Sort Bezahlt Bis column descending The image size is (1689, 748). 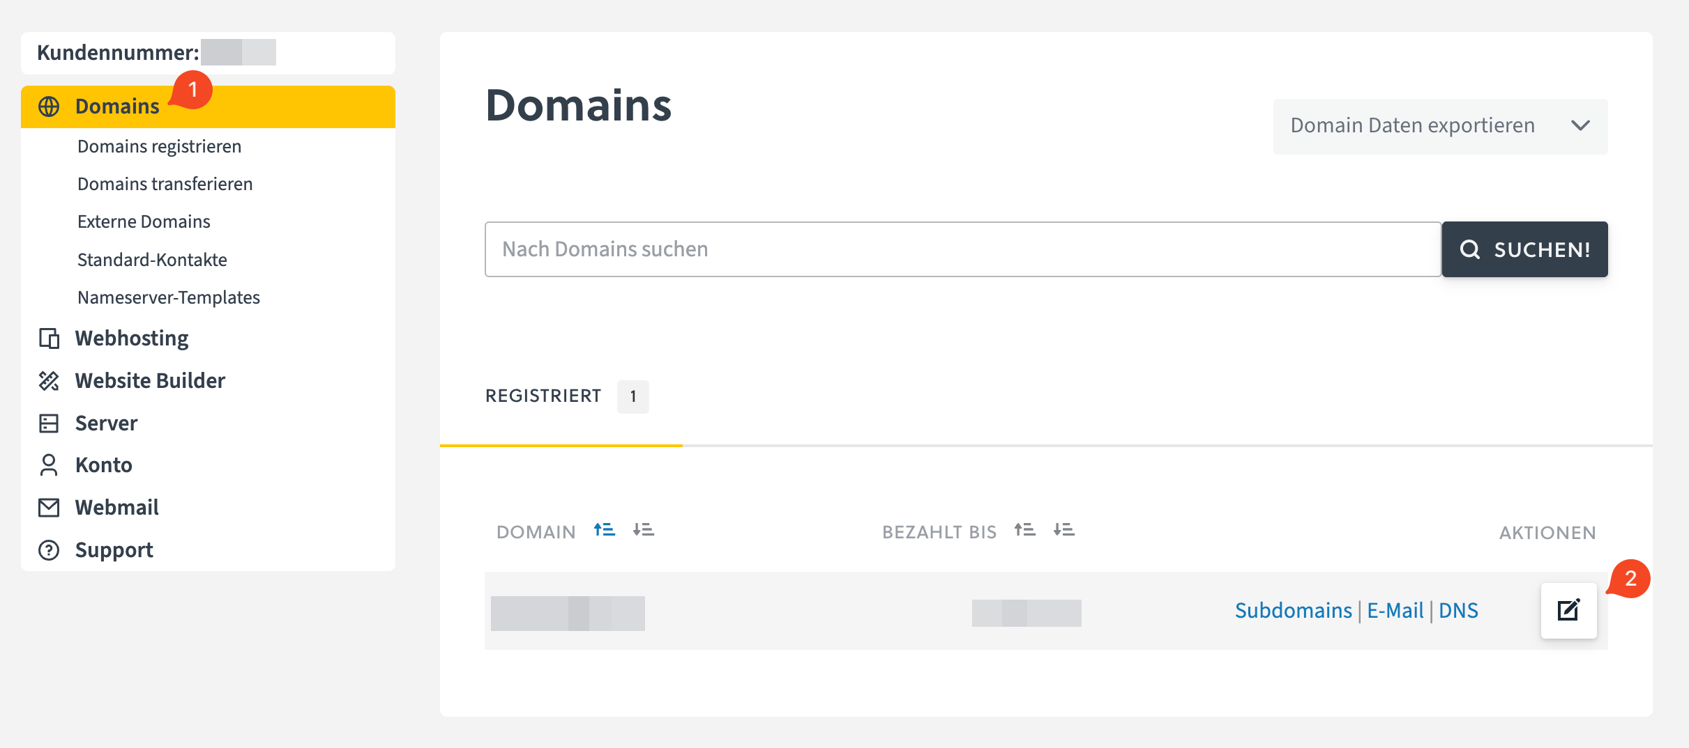(1063, 531)
